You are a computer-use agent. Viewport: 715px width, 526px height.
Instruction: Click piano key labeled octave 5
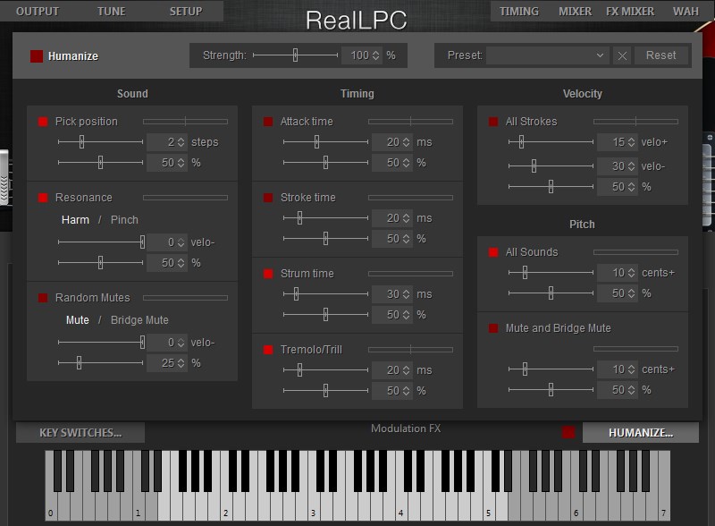489,507
